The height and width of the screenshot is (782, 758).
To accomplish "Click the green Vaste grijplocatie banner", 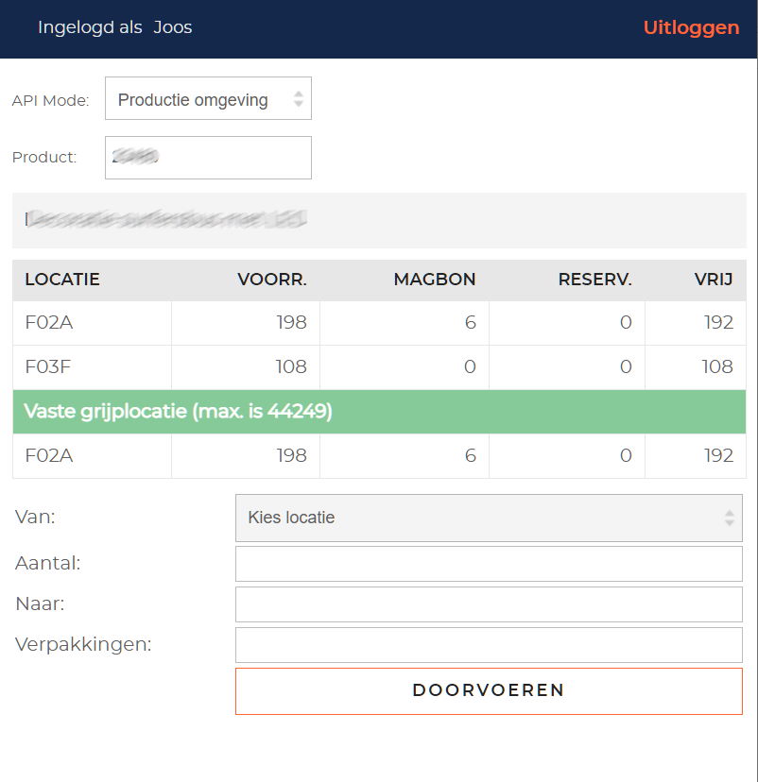I will click(x=378, y=412).
